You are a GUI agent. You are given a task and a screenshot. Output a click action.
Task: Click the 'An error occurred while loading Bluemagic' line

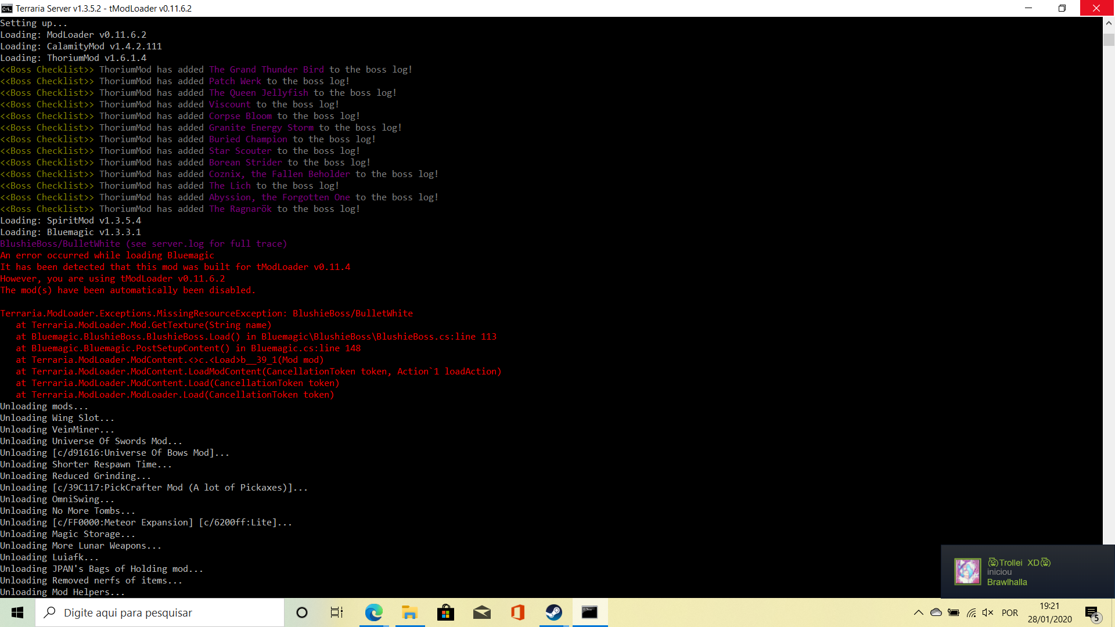point(107,255)
